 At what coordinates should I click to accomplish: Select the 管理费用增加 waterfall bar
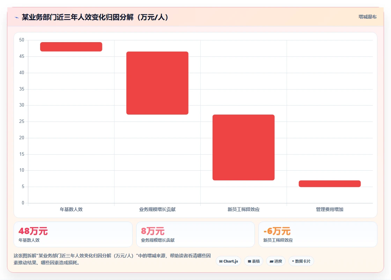(330, 184)
